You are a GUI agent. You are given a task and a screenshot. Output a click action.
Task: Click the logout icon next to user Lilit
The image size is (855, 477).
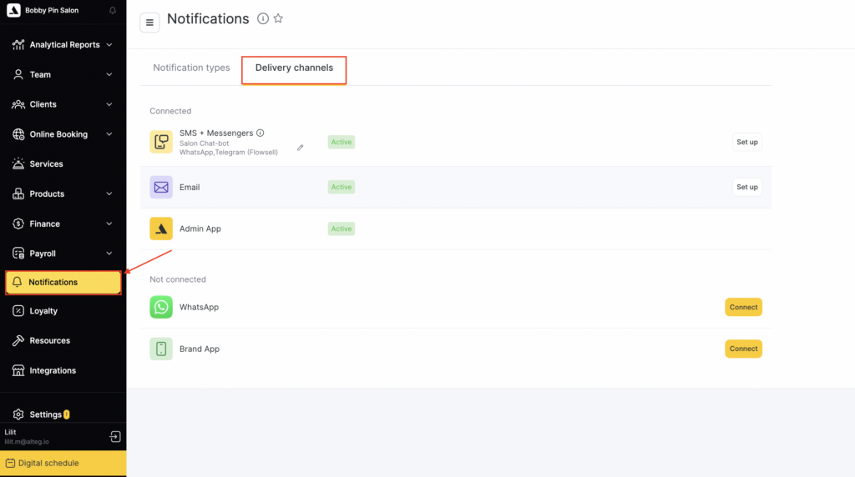tap(115, 436)
